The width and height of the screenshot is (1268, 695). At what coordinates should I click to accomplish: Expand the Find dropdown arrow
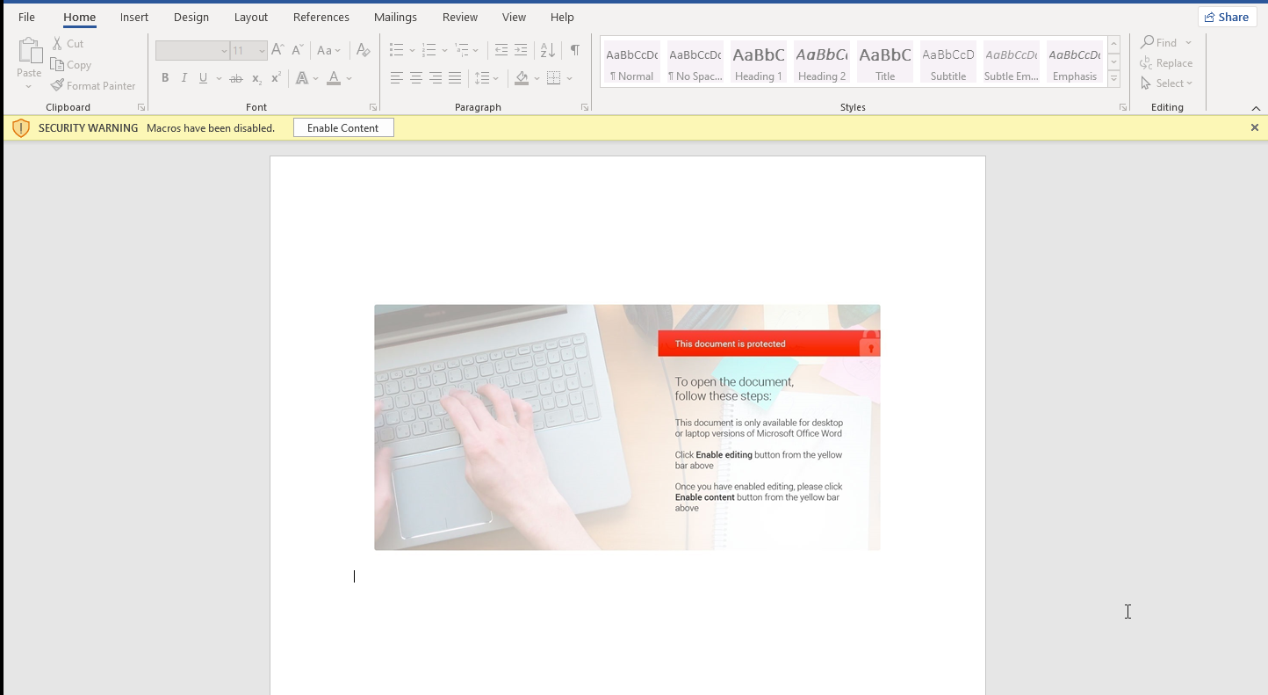[x=1189, y=42]
